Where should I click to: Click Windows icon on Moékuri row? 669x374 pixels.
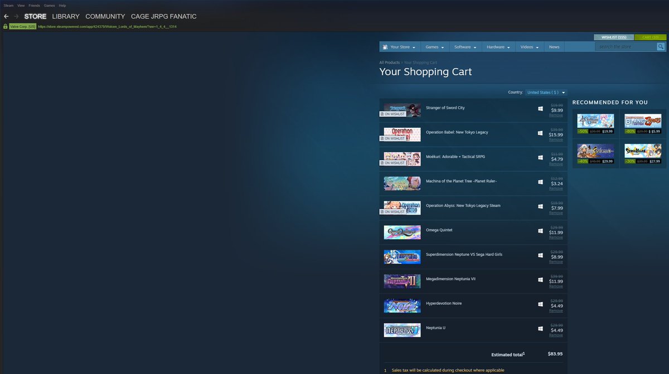pyautogui.click(x=540, y=157)
